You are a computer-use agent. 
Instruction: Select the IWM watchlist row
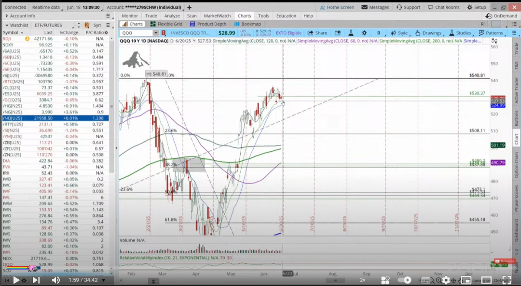click(x=55, y=203)
